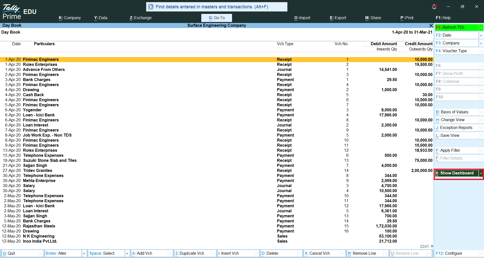
Task: Click F8: Columnar button
Action: (457, 82)
